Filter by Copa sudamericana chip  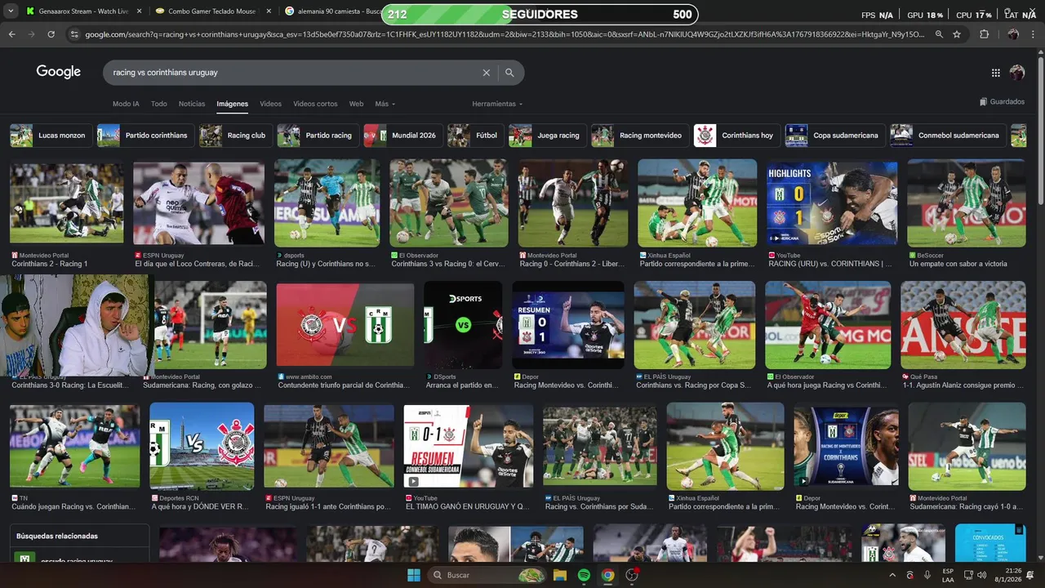(835, 136)
